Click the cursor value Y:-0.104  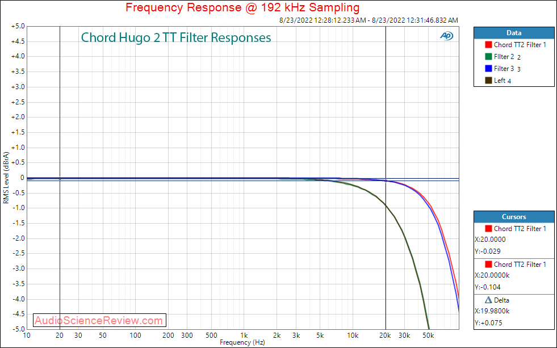coord(488,287)
